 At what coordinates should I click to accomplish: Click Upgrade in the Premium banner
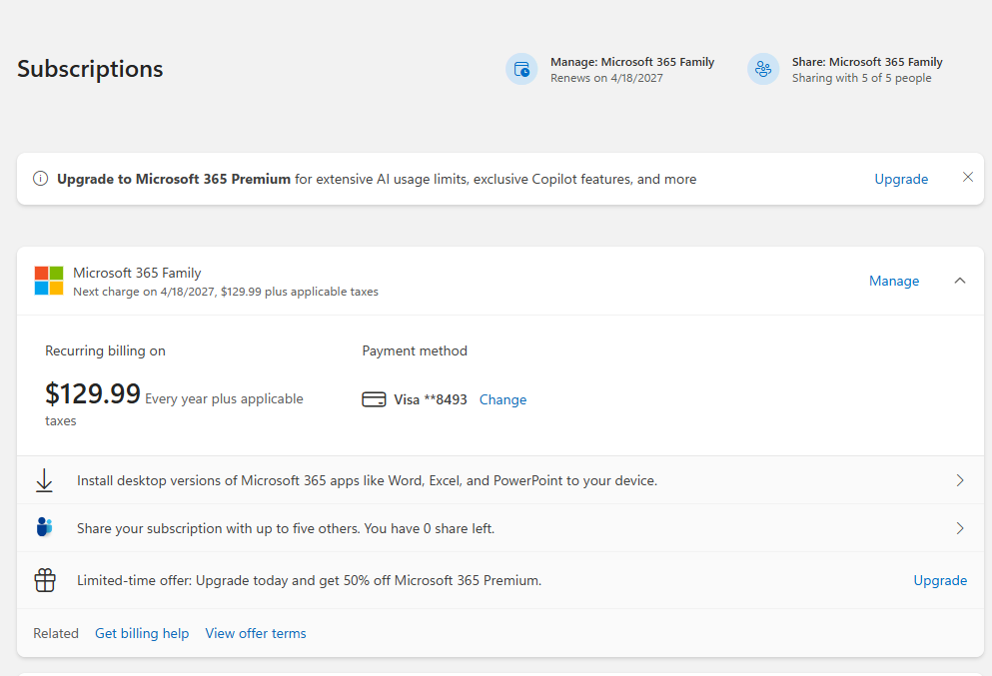[x=901, y=179]
